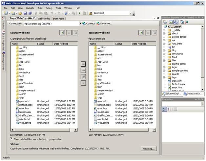Expand the blog folder in Solution Explorer
Image resolution: width=206 pixels, height=161 pixels.
pos(164,50)
